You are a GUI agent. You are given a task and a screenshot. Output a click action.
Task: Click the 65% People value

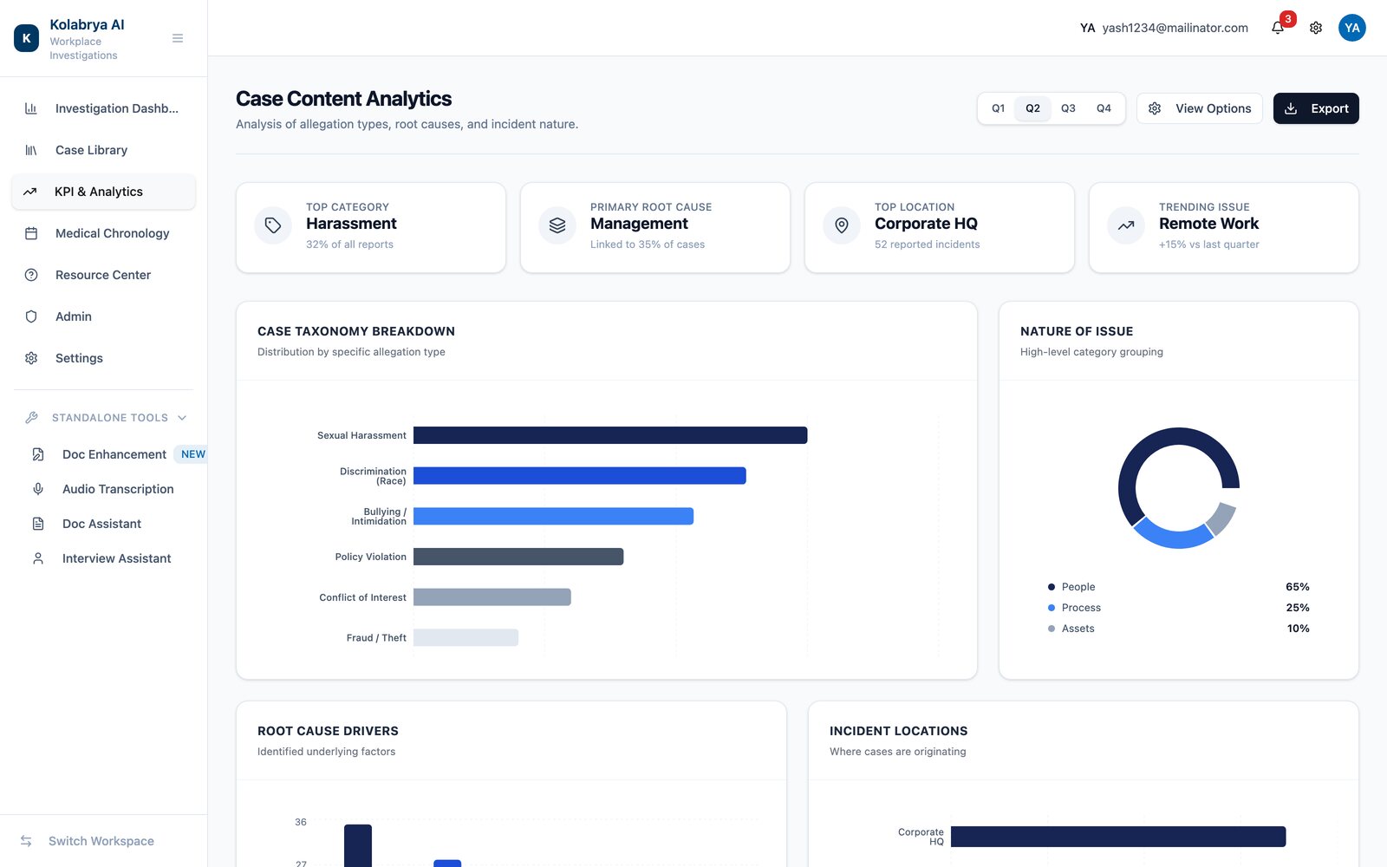tap(1298, 587)
